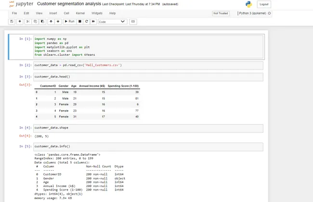This screenshot has width=313, height=202.
Task: Open the View menu
Action: coord(39,13)
